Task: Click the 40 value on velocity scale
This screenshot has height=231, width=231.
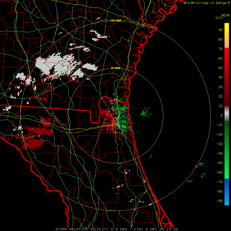Action: point(220,77)
